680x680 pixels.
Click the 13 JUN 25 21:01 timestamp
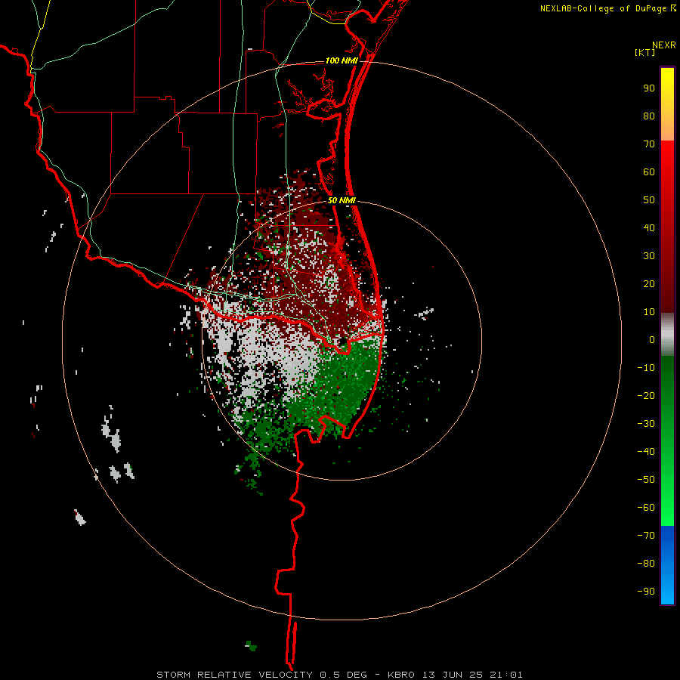point(473,675)
